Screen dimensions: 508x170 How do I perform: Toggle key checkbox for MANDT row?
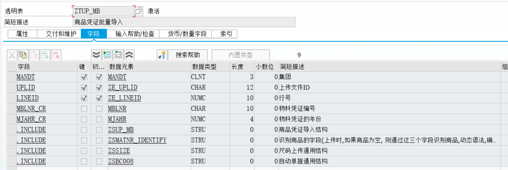pyautogui.click(x=84, y=77)
